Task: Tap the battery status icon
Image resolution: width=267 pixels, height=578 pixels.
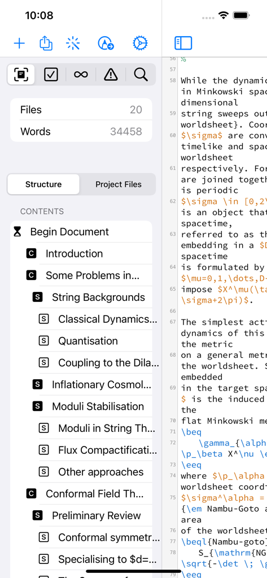Action: click(242, 15)
